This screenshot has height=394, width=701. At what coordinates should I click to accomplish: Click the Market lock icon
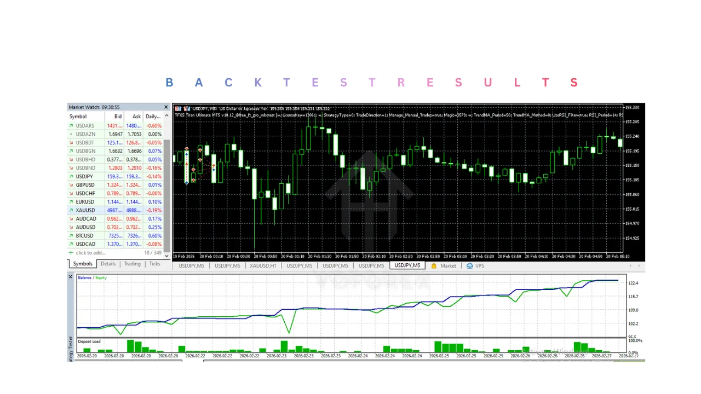coord(434,266)
